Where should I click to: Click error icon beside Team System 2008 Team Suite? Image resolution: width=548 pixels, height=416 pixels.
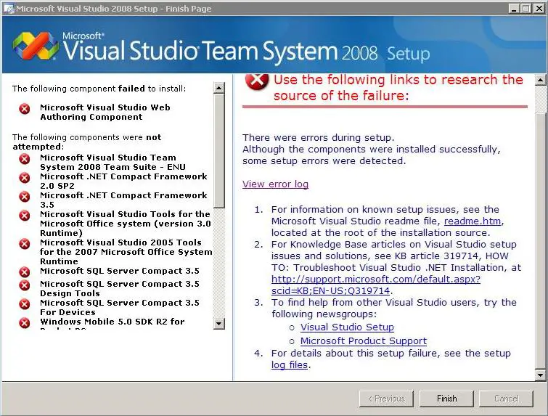(x=25, y=159)
